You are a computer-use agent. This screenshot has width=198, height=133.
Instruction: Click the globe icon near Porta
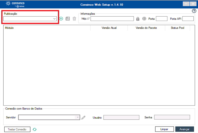[x=144, y=19]
